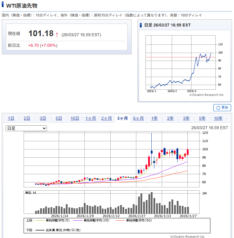Select the 1年 period tab
234x238 pixels.
point(154,118)
